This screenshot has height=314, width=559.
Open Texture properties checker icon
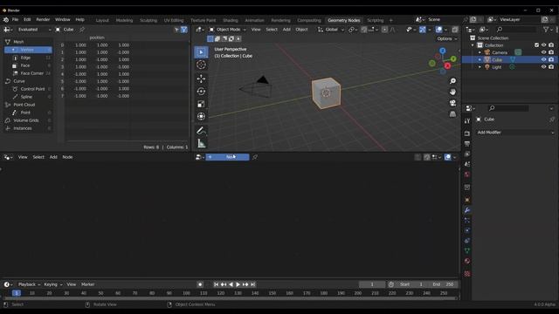pos(467,274)
